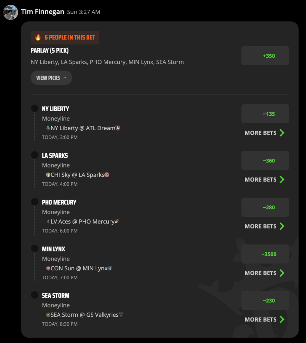Click the -3500 MIN Lynx odds button

click(265, 254)
